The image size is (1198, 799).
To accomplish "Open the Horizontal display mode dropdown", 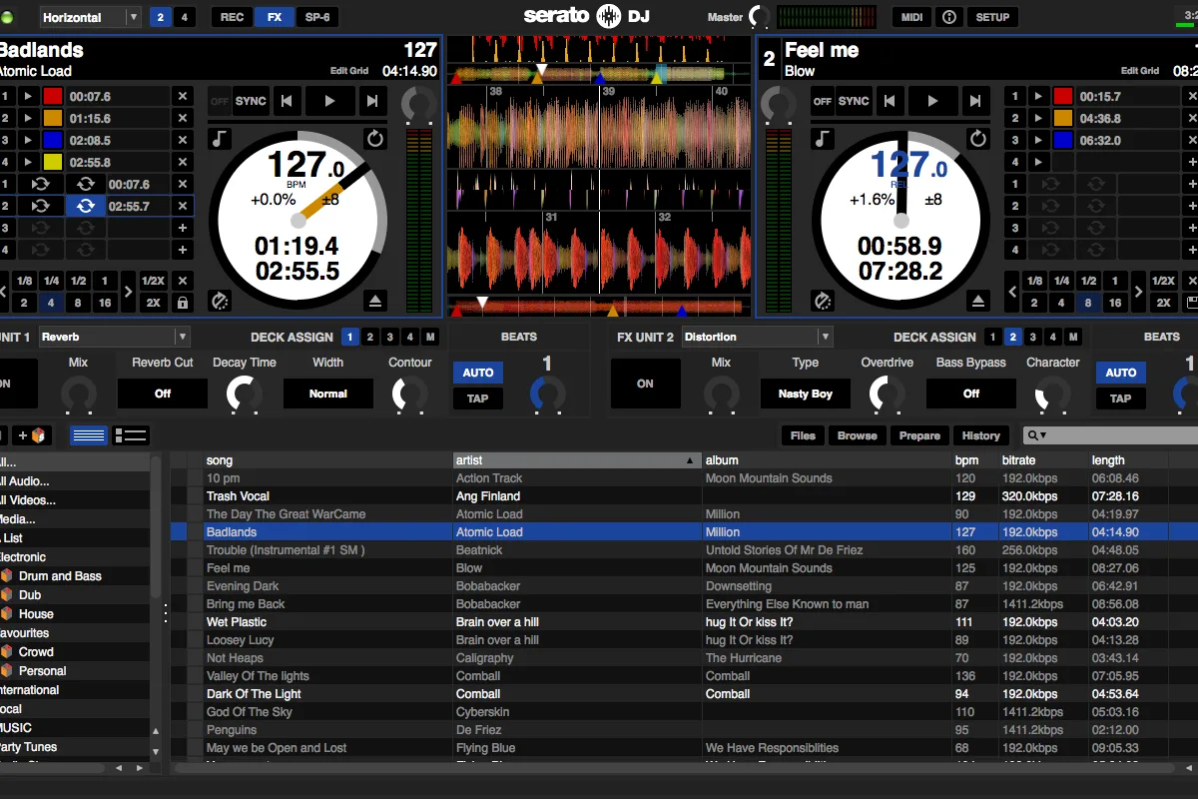I will (91, 17).
